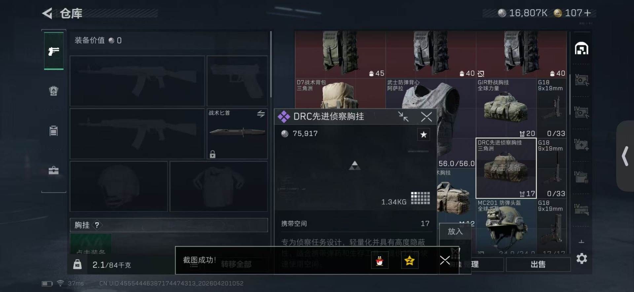Select the warehouse home filter icon
The height and width of the screenshot is (292, 634).
pyautogui.click(x=581, y=49)
